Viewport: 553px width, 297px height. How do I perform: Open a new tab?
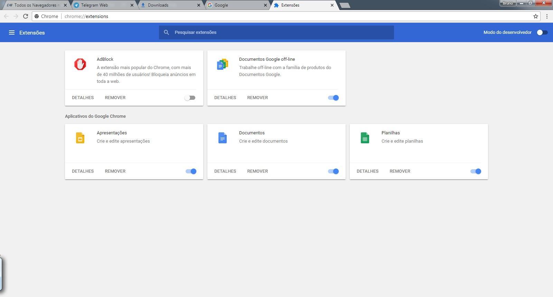345,5
